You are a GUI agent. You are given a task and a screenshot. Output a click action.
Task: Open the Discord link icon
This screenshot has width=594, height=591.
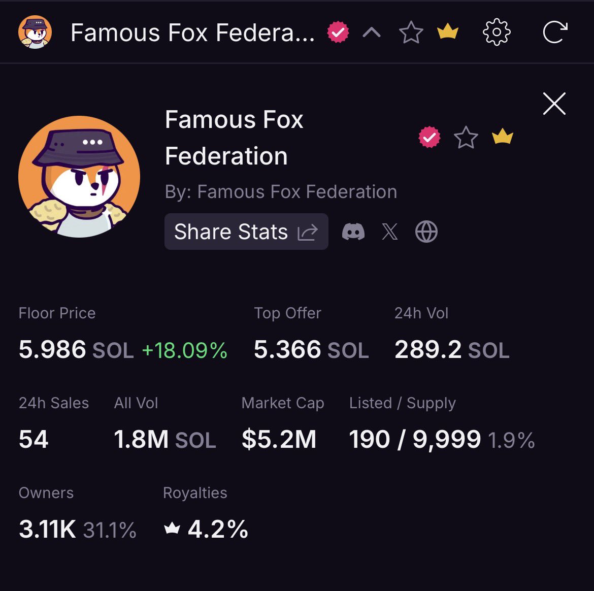point(353,232)
